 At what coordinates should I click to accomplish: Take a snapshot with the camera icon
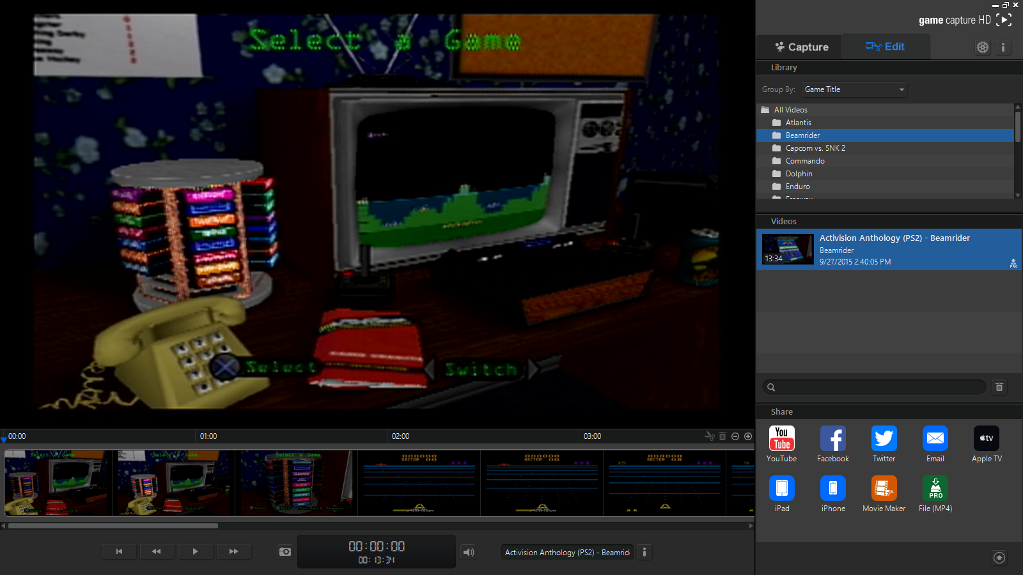[285, 551]
